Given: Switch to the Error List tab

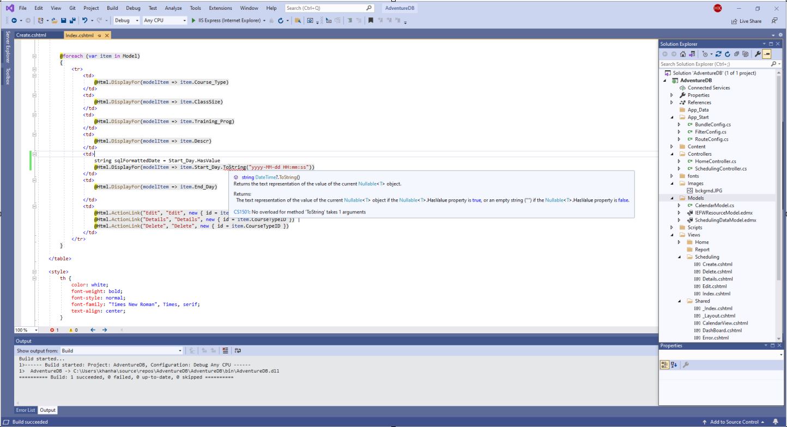Looking at the screenshot, I should 26,410.
